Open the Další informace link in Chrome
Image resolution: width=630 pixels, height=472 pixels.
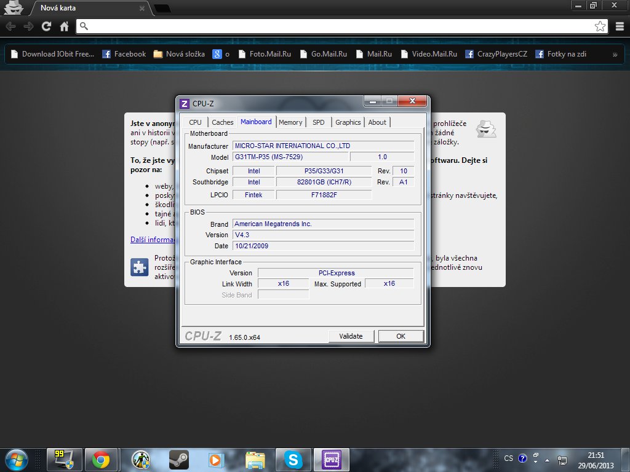coord(153,240)
